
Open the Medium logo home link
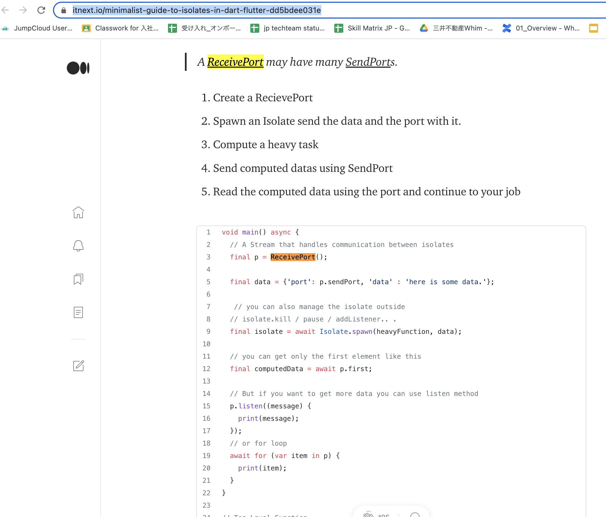pyautogui.click(x=78, y=68)
